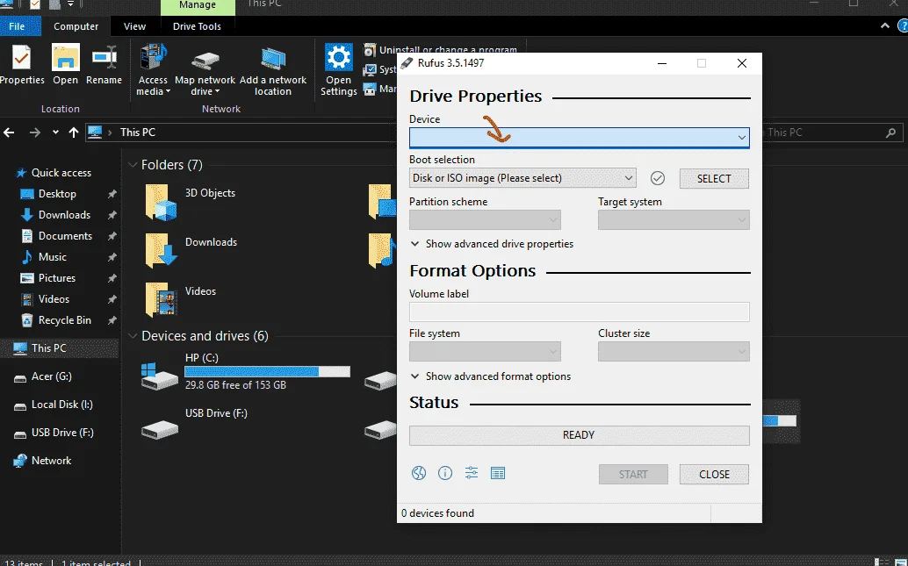This screenshot has width=908, height=566.
Task: Click checksum checkmark icon next to SELECT
Action: click(657, 178)
